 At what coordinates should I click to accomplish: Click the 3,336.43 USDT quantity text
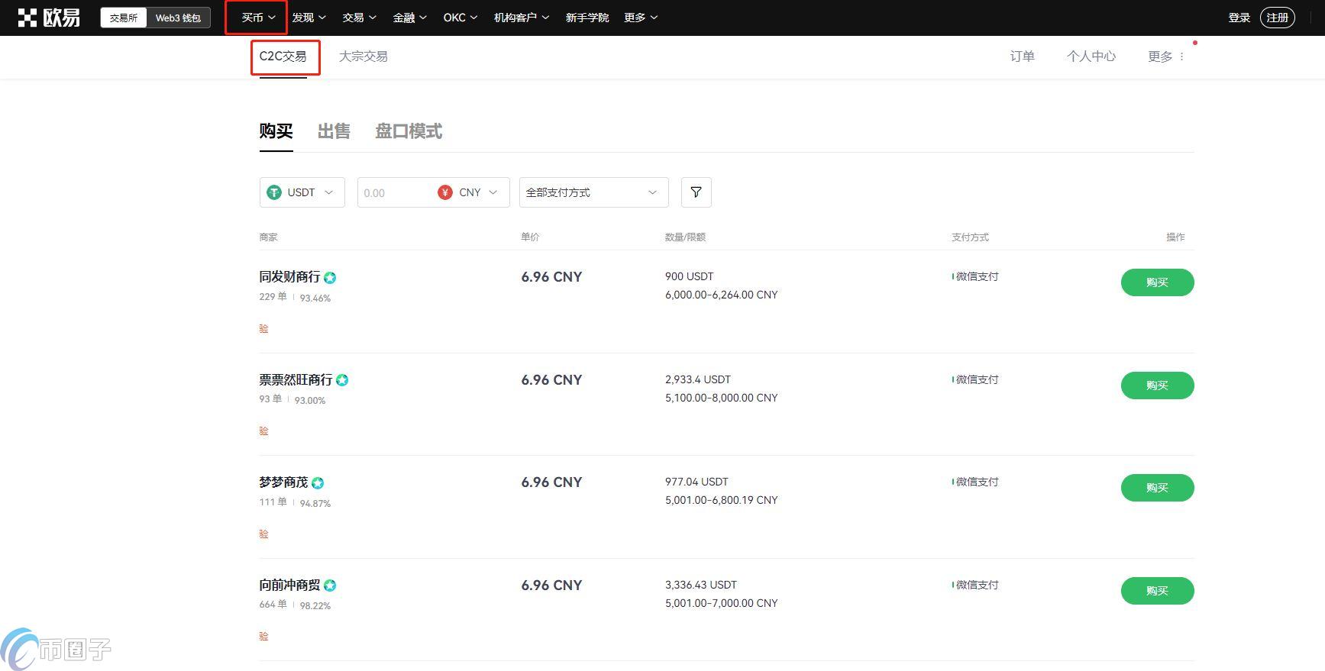tap(700, 585)
